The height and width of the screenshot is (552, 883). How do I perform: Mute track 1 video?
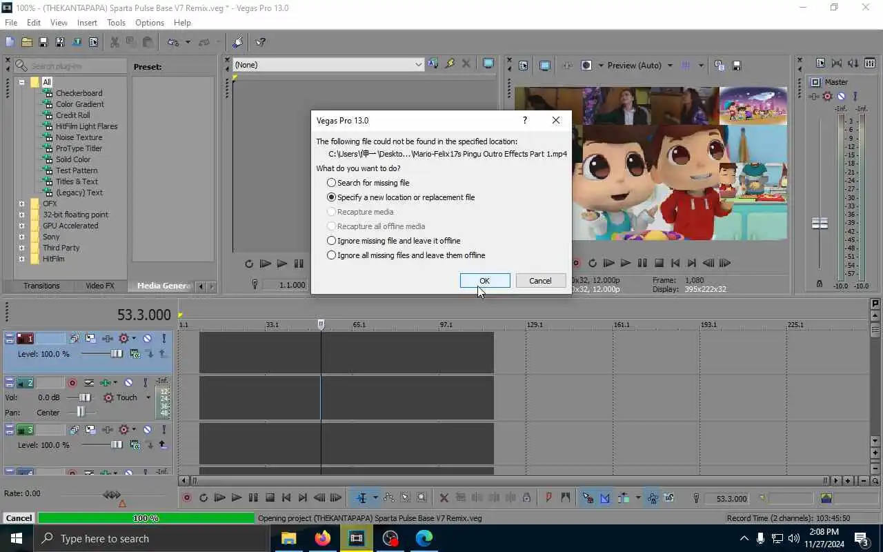[x=147, y=338]
